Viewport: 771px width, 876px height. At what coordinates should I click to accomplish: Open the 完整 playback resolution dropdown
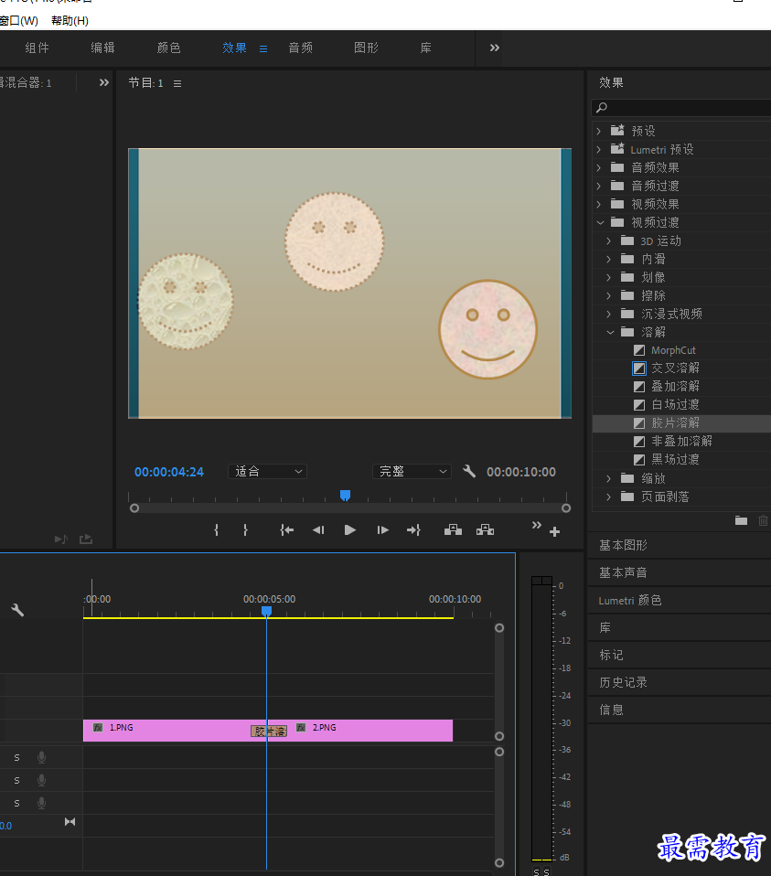pos(412,472)
